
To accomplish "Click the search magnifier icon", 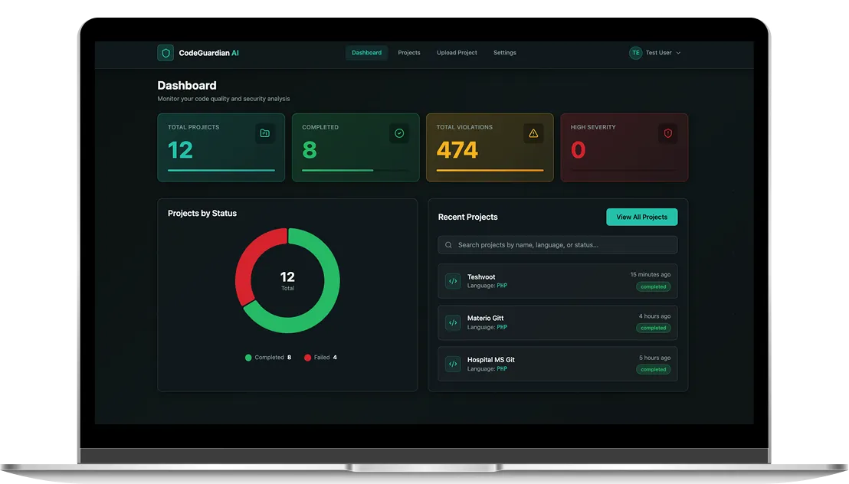I will click(x=448, y=245).
